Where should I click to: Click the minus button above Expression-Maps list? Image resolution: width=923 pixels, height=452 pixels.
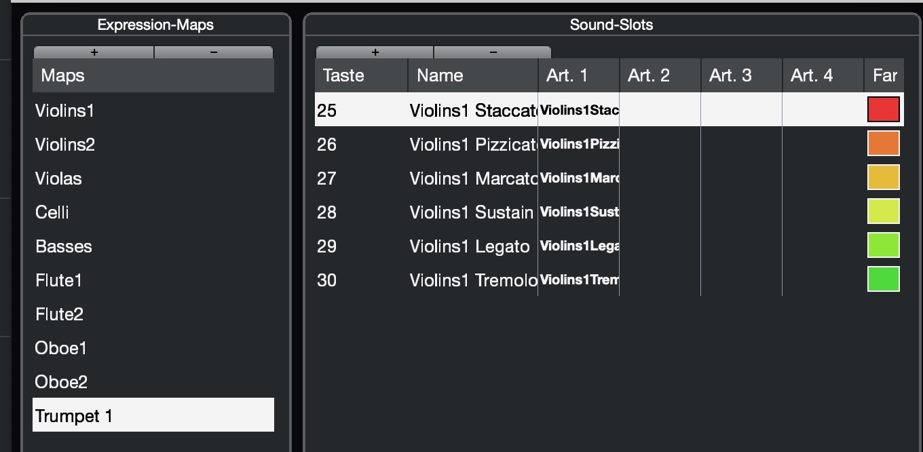(x=214, y=52)
